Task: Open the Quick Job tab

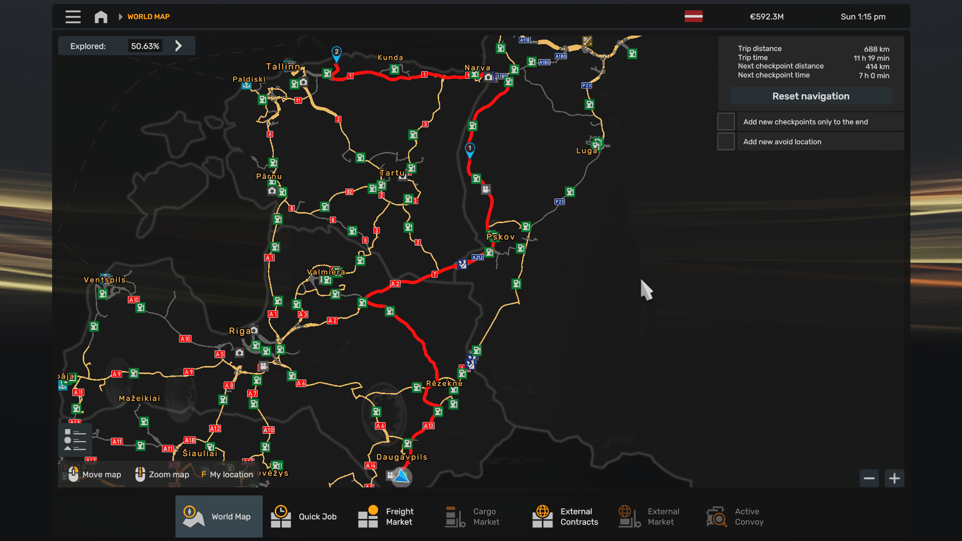Action: (x=304, y=516)
